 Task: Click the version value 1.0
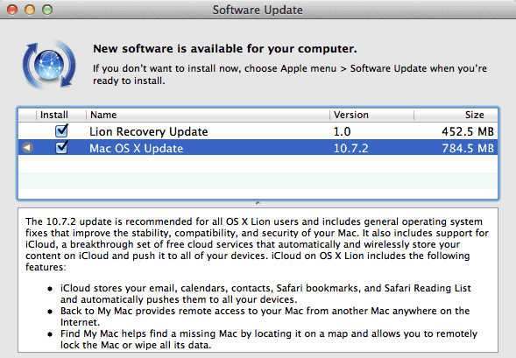tap(343, 131)
